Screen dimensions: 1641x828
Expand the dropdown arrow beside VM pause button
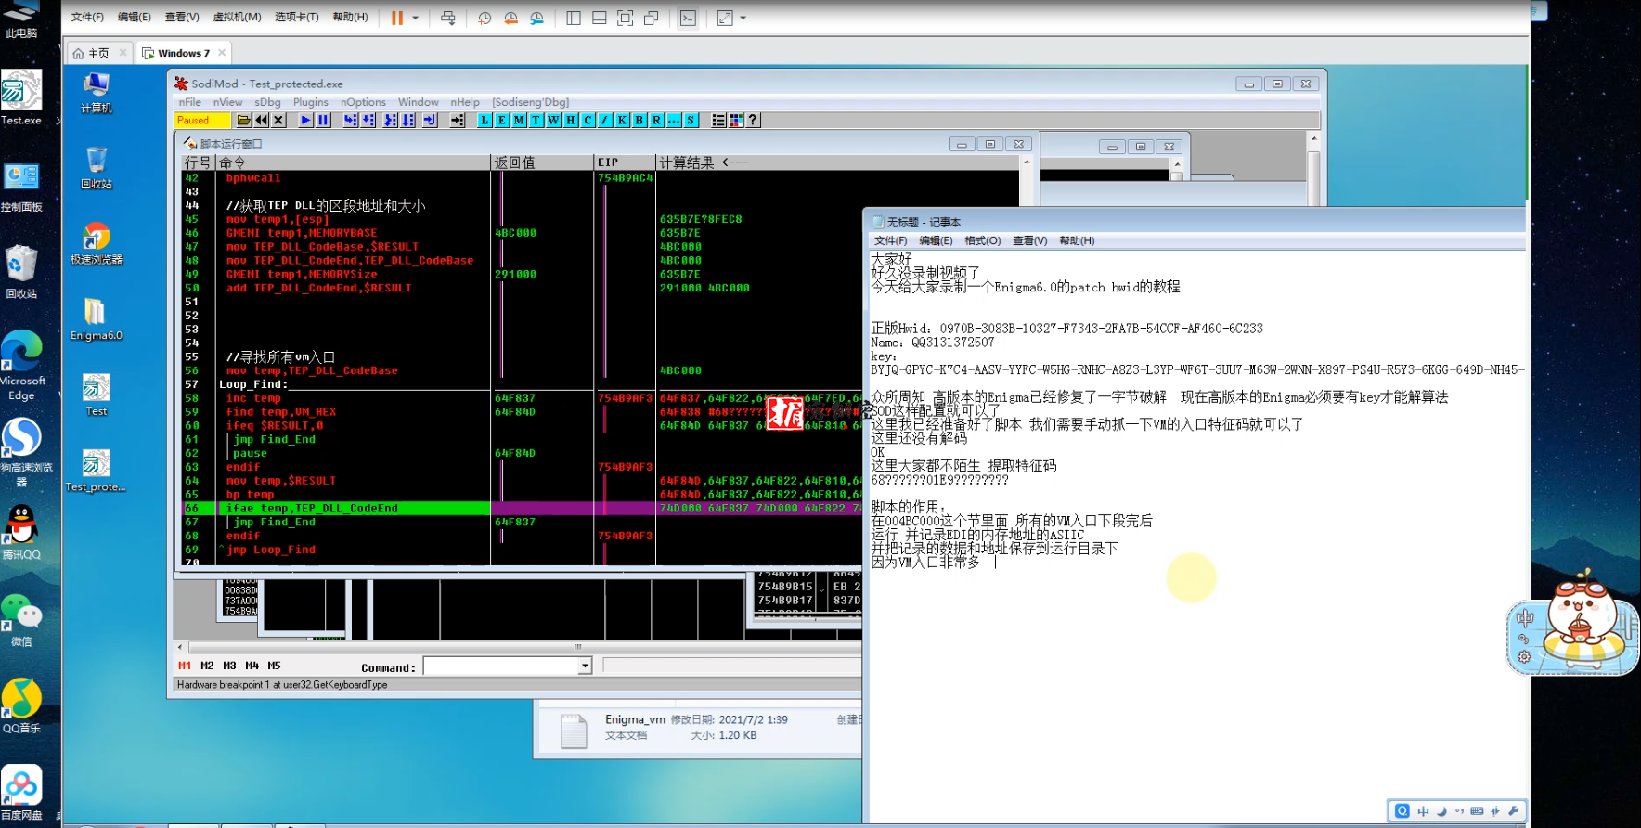pyautogui.click(x=415, y=18)
